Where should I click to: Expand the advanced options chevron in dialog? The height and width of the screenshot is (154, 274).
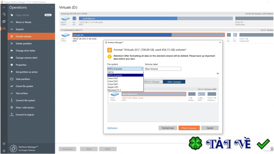[218, 74]
